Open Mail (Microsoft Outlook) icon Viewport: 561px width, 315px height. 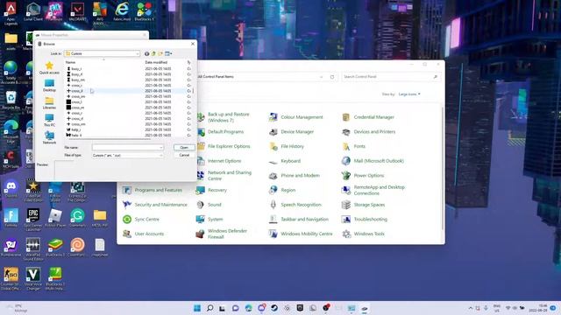click(x=346, y=161)
